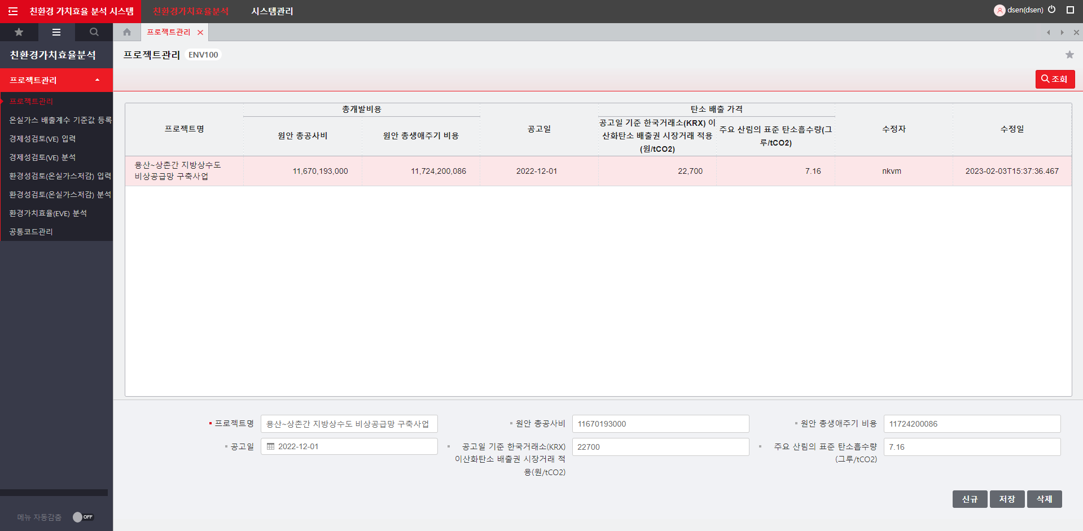Click the 원안 총공사비 input field
1083x531 pixels.
point(660,424)
